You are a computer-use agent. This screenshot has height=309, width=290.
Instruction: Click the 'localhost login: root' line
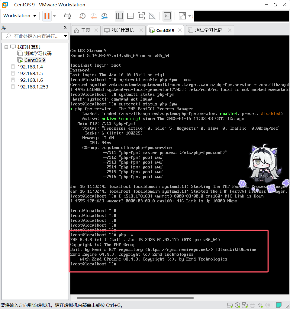point(95,65)
